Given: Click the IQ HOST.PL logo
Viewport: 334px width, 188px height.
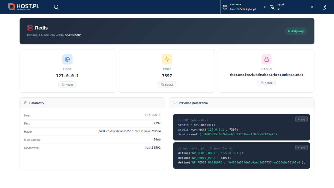Looking at the screenshot, I should (23, 7).
